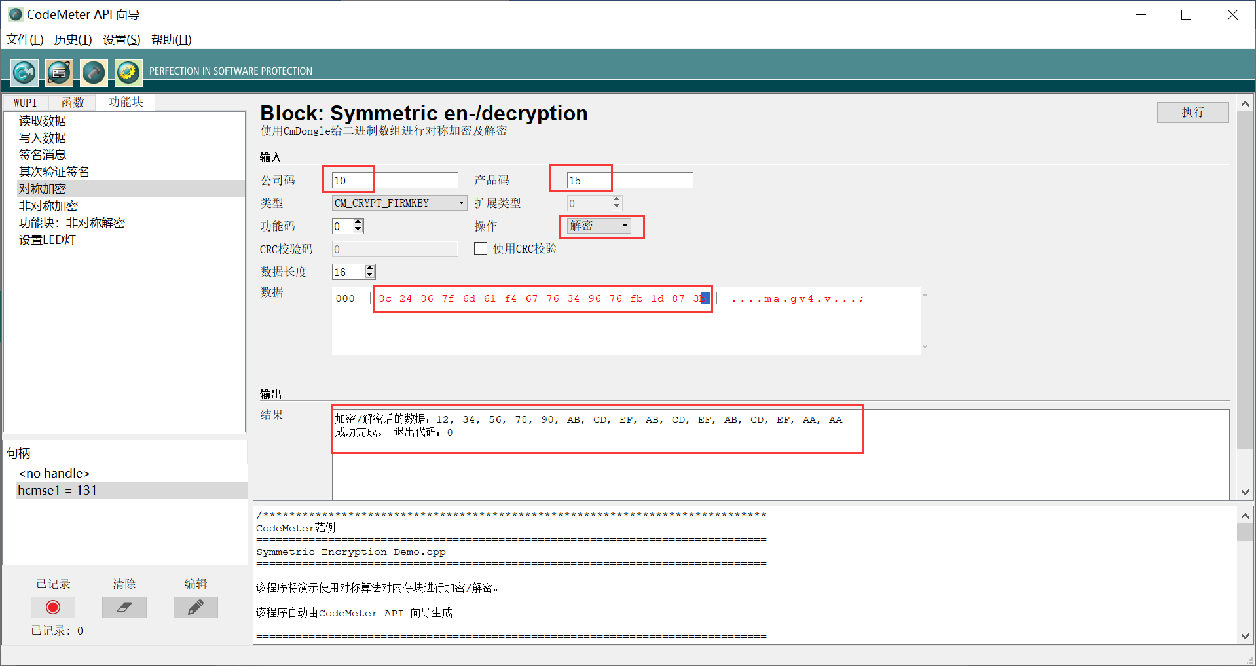Select the <no handle> entry
Image resolution: width=1256 pixels, height=666 pixels.
[x=54, y=473]
